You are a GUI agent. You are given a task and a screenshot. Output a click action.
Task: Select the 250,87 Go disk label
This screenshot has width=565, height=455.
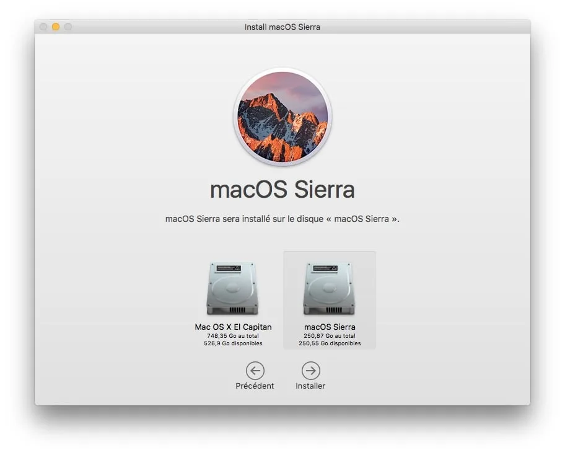(x=329, y=335)
